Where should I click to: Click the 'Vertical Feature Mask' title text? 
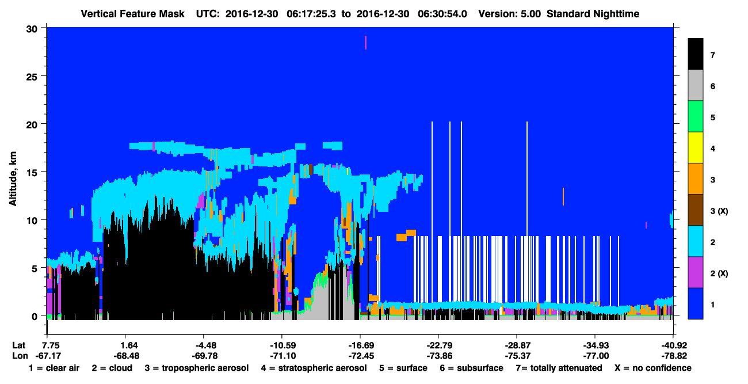[x=133, y=13]
